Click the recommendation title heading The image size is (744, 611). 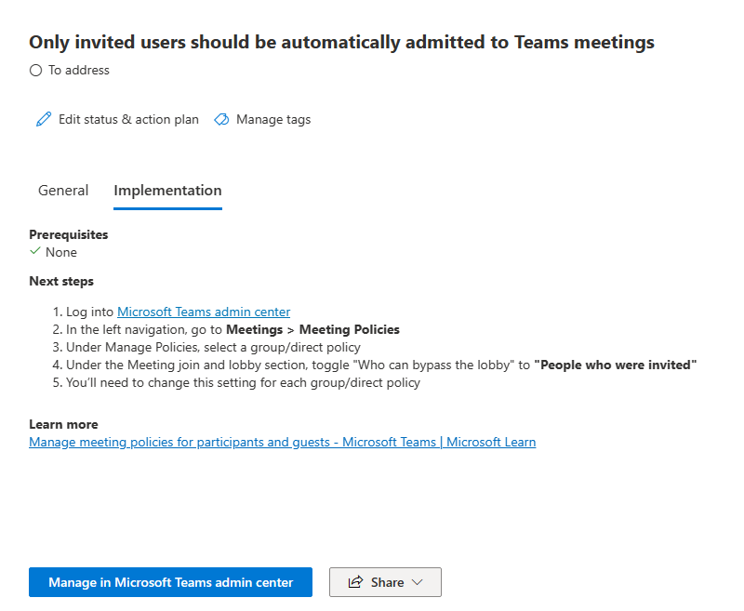pyautogui.click(x=341, y=42)
